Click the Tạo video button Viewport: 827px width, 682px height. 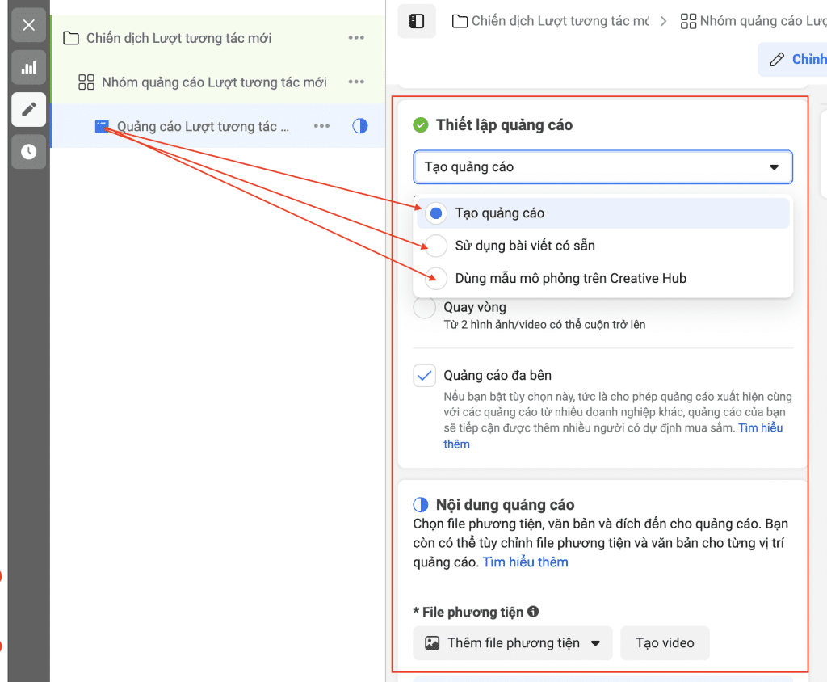coord(665,643)
